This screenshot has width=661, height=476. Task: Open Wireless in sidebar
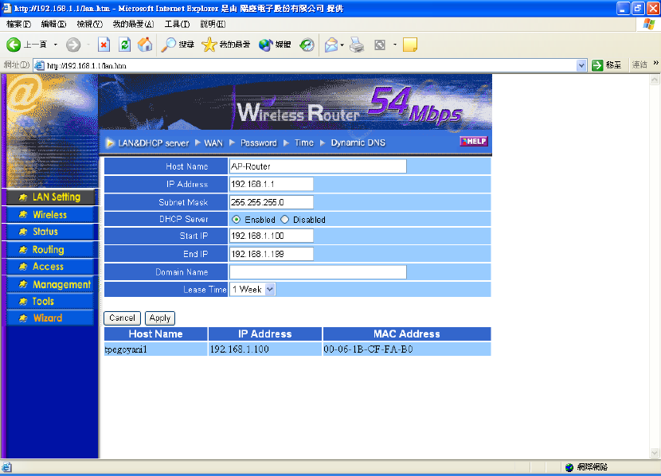[50, 215]
